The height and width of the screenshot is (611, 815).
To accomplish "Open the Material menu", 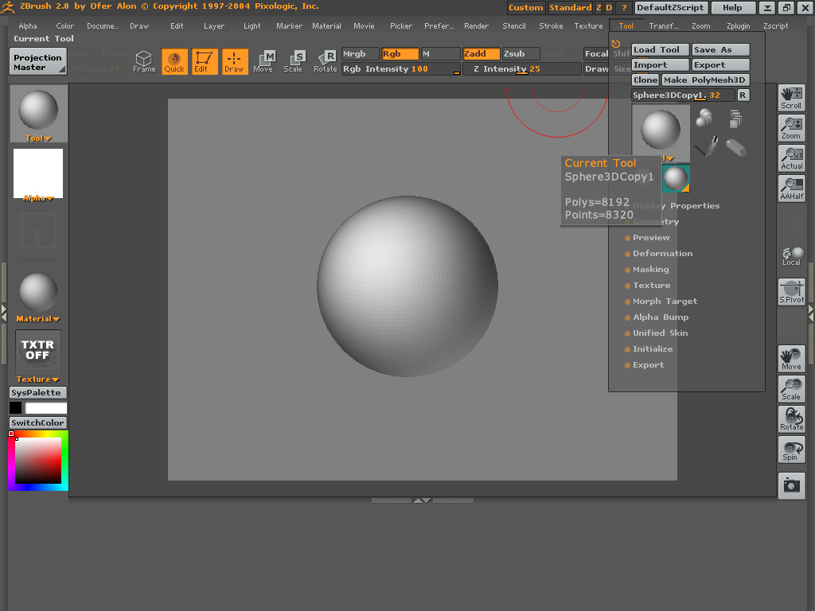I will click(326, 26).
